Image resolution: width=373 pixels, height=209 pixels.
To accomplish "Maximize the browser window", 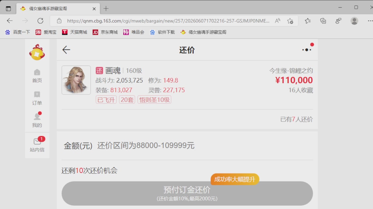I will tap(356, 8).
